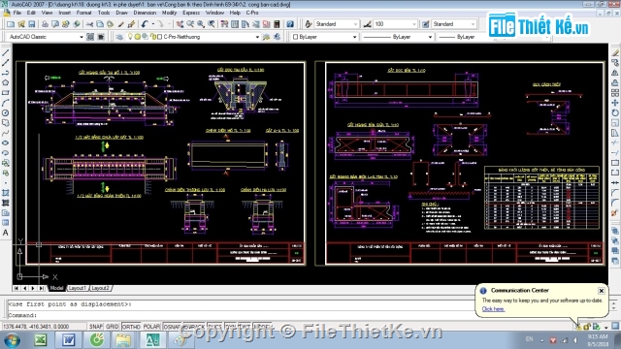Switch to the Layout1 tab
Viewport: 621px width, 349px height.
[x=78, y=288]
